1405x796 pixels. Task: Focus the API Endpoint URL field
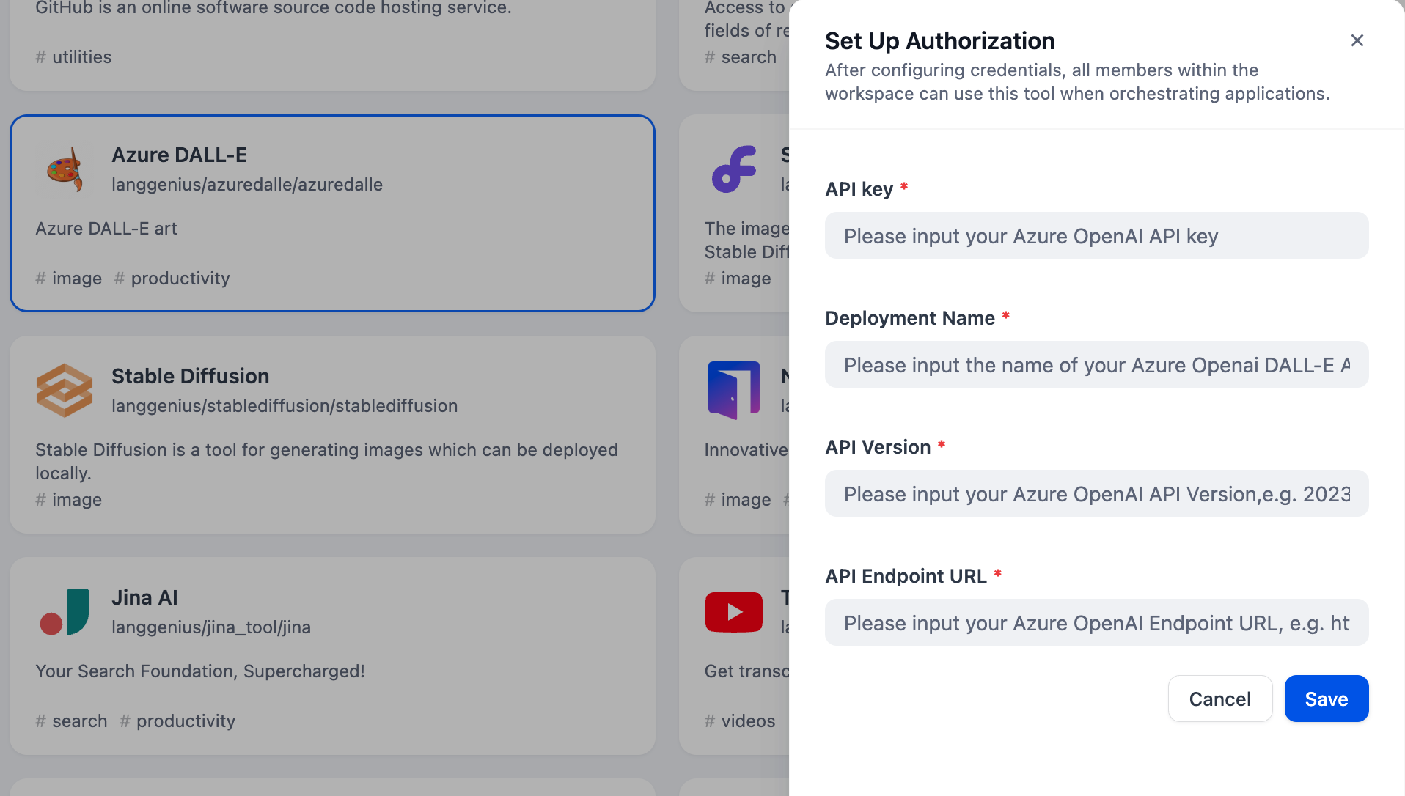click(1096, 623)
